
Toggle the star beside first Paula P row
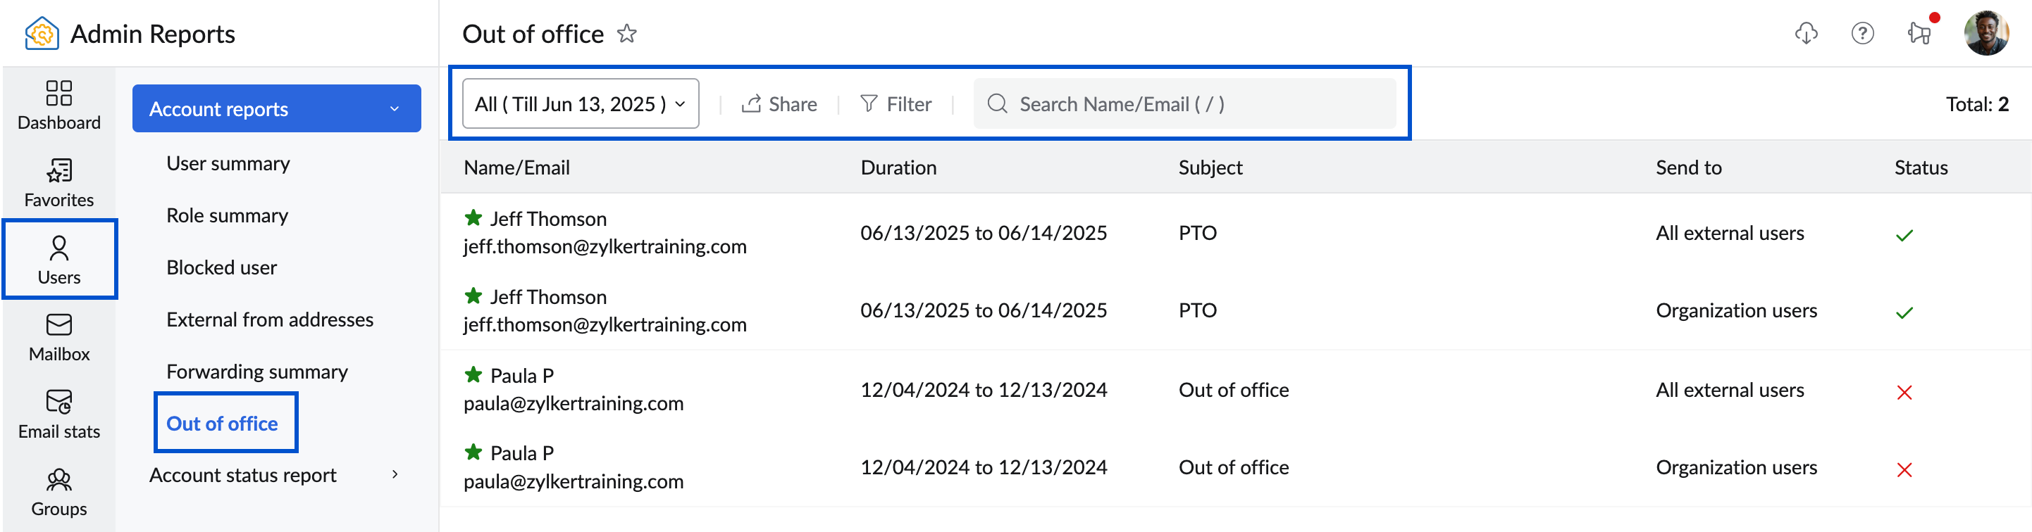(473, 374)
